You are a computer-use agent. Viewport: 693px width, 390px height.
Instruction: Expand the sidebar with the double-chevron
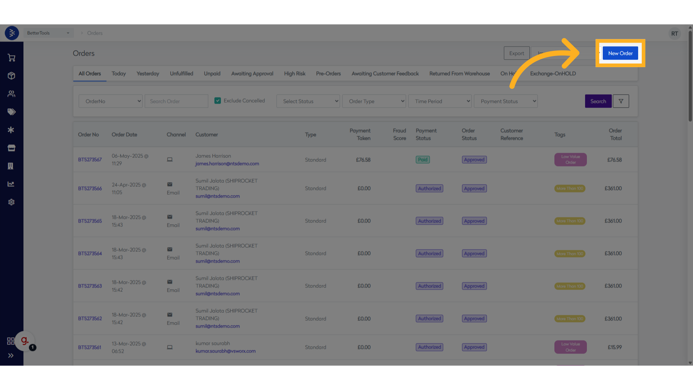point(11,355)
